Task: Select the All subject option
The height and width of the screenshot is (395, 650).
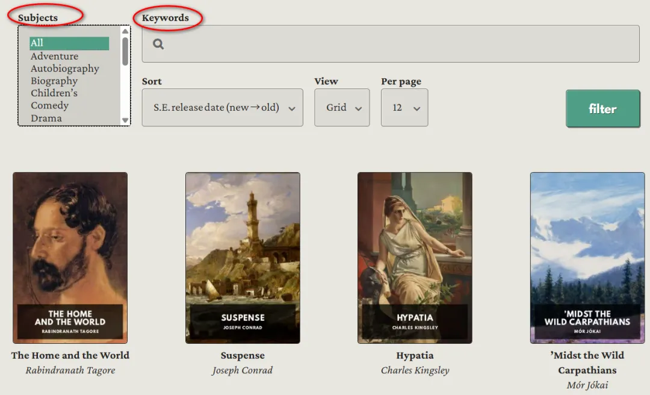Action: pyautogui.click(x=69, y=43)
